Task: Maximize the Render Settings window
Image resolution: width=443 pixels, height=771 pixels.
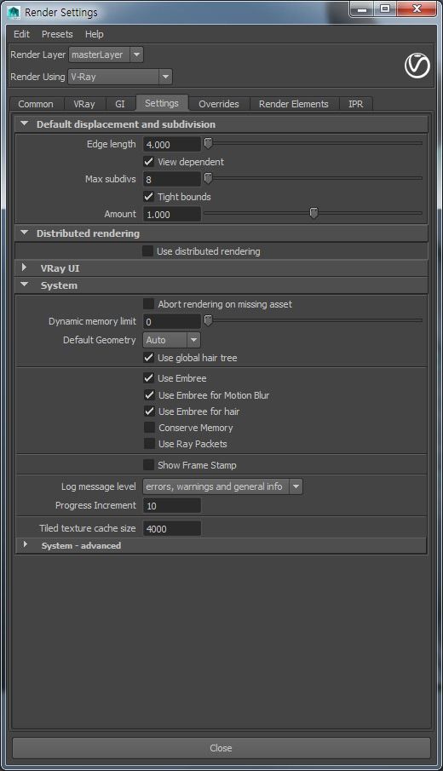Action: [x=385, y=9]
